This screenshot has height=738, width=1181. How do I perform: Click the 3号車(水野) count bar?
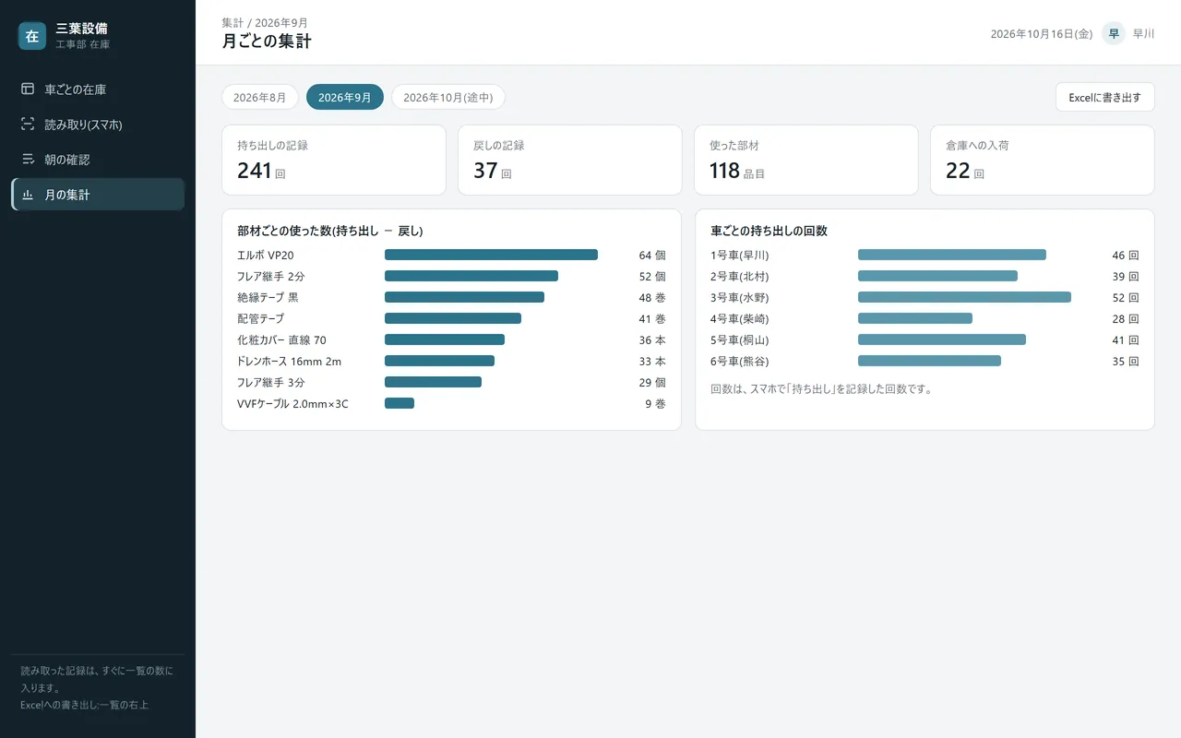point(964,297)
